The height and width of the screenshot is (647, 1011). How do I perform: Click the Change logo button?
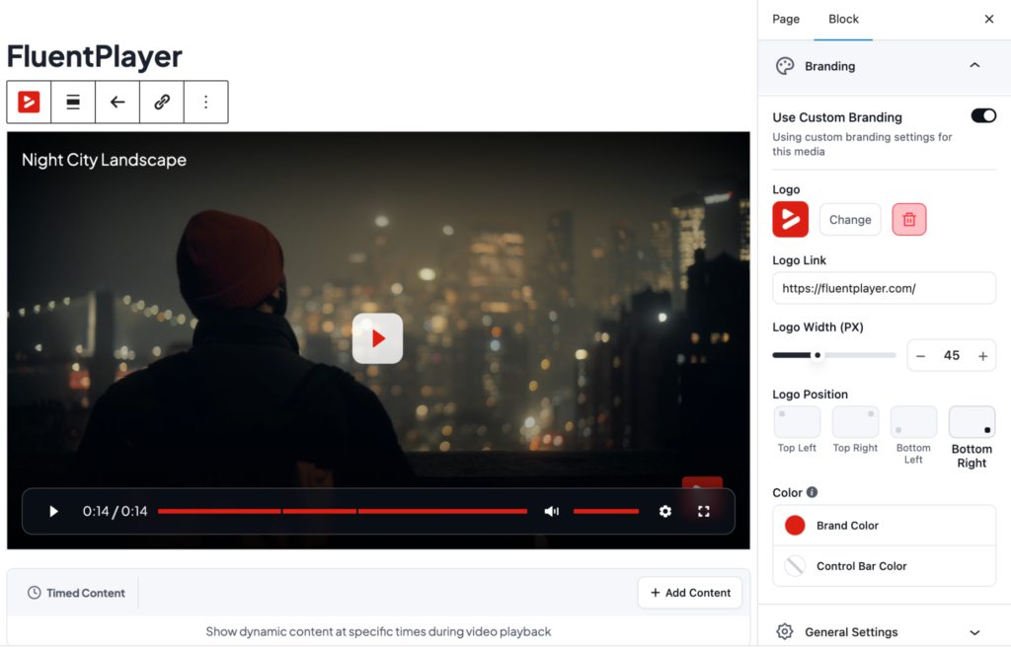click(x=850, y=220)
